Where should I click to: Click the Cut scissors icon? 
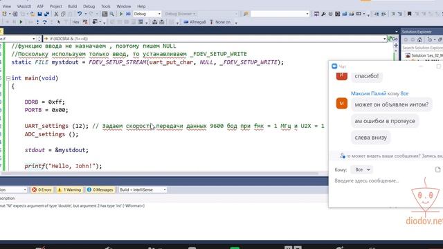[x=56, y=14]
